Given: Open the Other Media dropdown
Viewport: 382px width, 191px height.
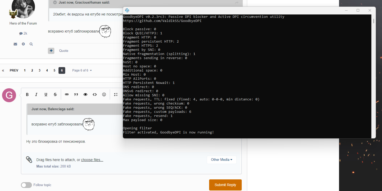Looking at the screenshot, I should pyautogui.click(x=222, y=160).
